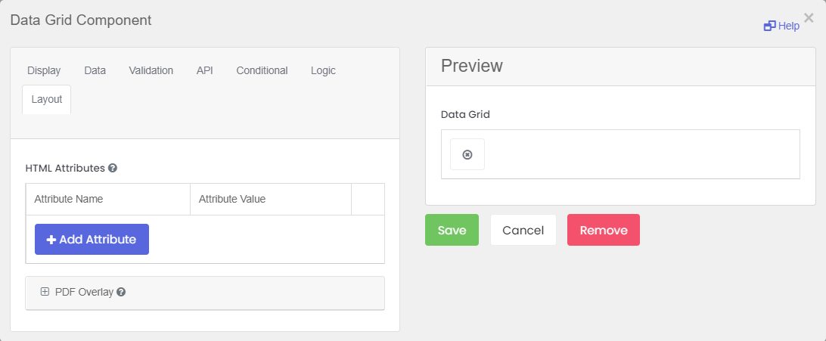Open the Help link
This screenshot has height=341, width=826.
point(782,26)
